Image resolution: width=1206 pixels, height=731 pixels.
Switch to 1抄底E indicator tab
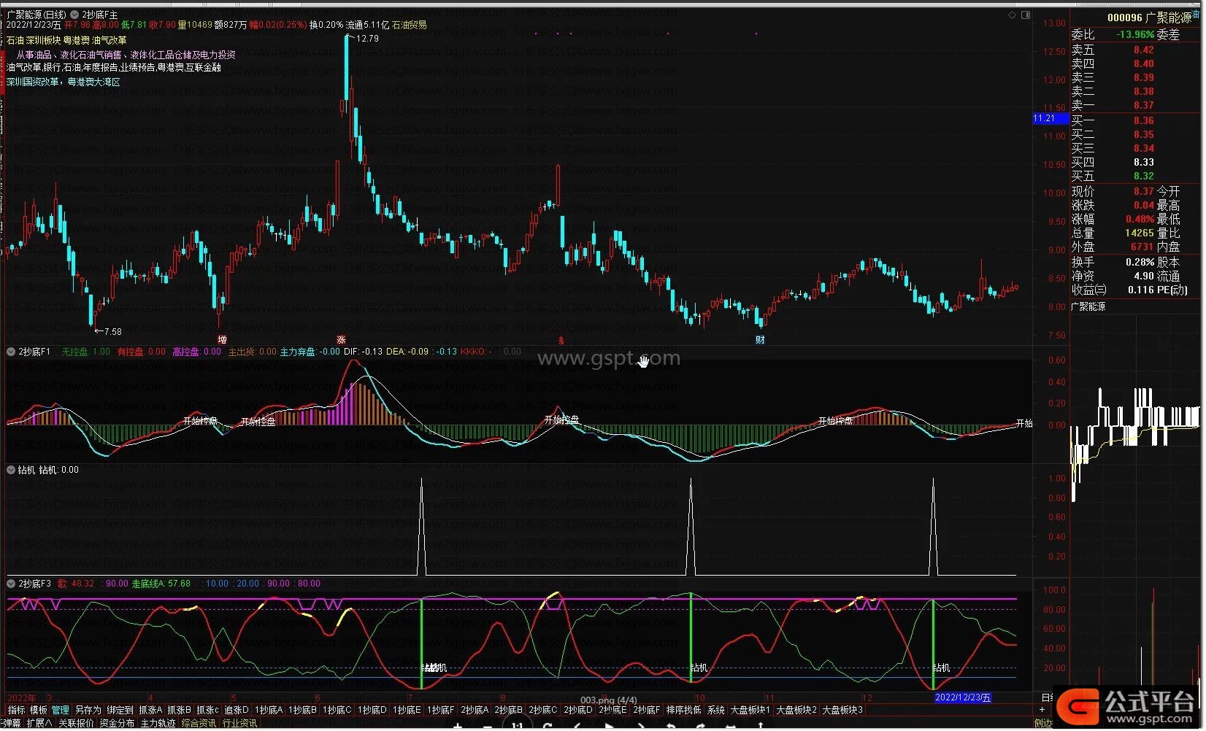point(407,711)
